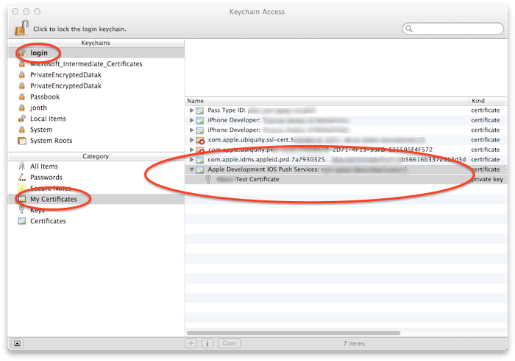Image resolution: width=515 pixels, height=361 pixels.
Task: Select Microsoft_Intermediate_Certificates keychain
Action: pyautogui.click(x=86, y=64)
